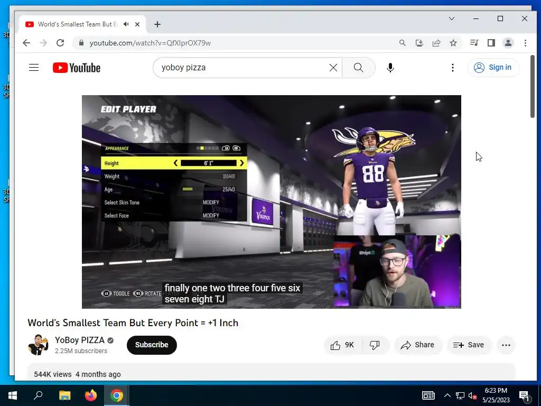Select the World's Smallest Team tab
Image resolution: width=541 pixels, height=406 pixels.
(x=82, y=24)
